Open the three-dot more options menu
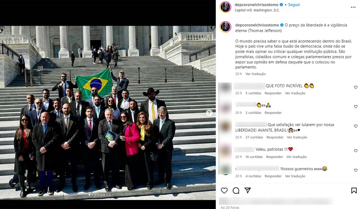 [353, 7]
